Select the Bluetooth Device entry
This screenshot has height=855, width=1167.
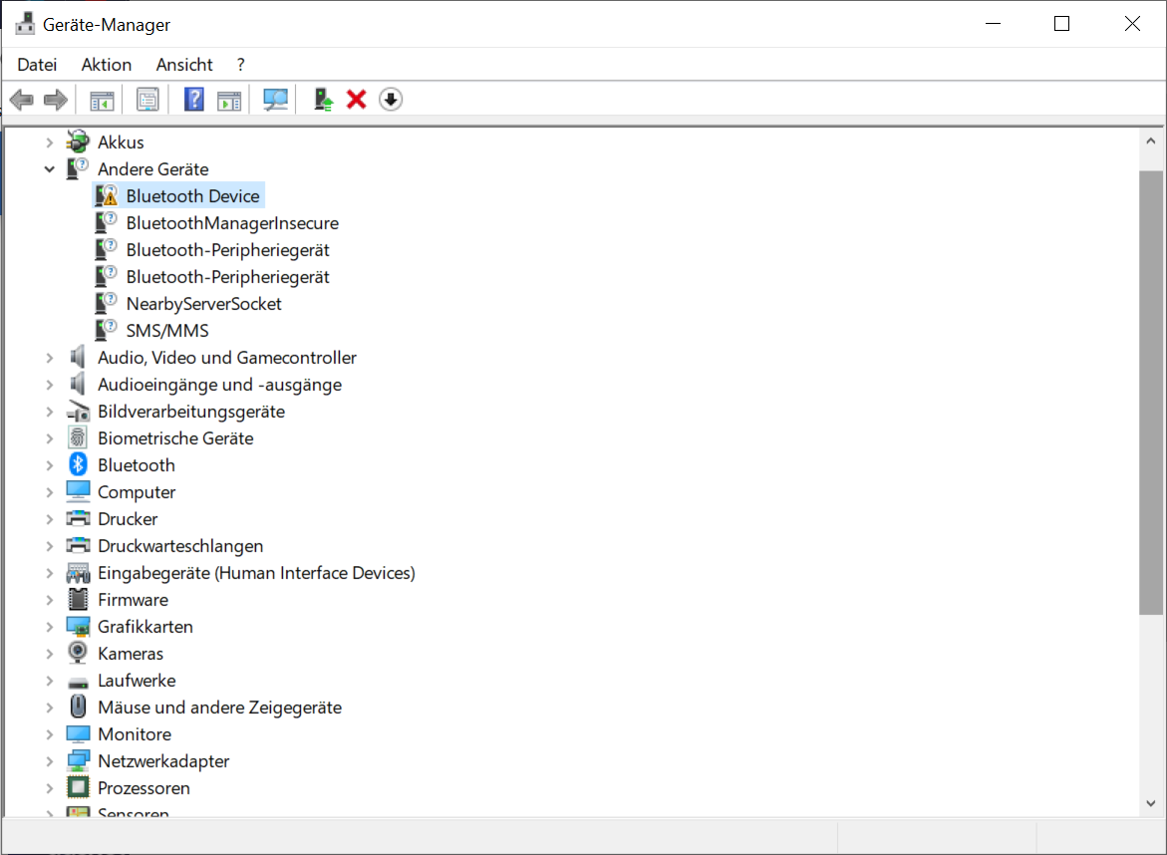click(x=192, y=195)
